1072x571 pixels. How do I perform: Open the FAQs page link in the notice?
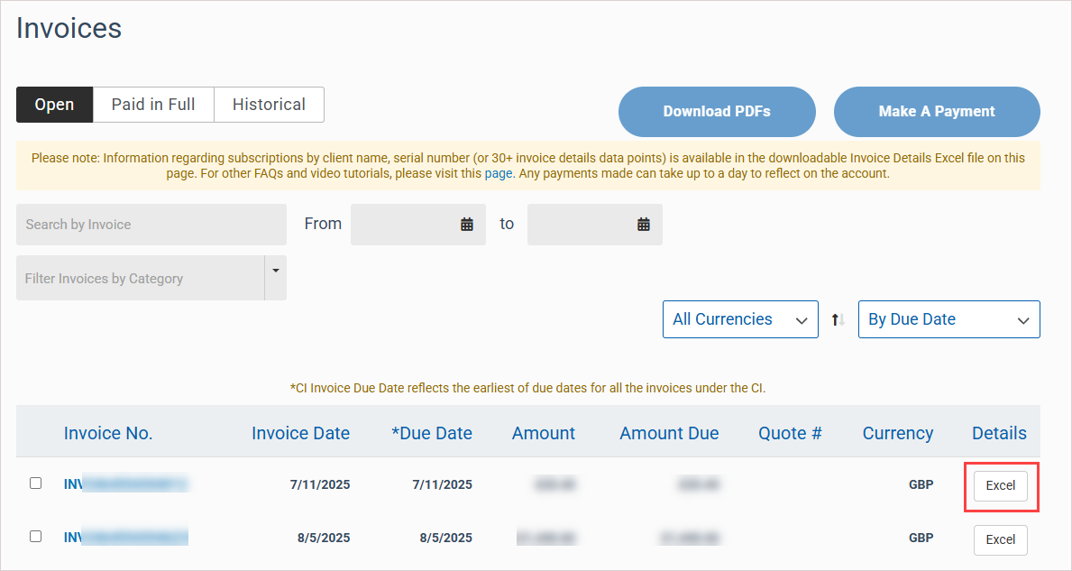[x=499, y=173]
